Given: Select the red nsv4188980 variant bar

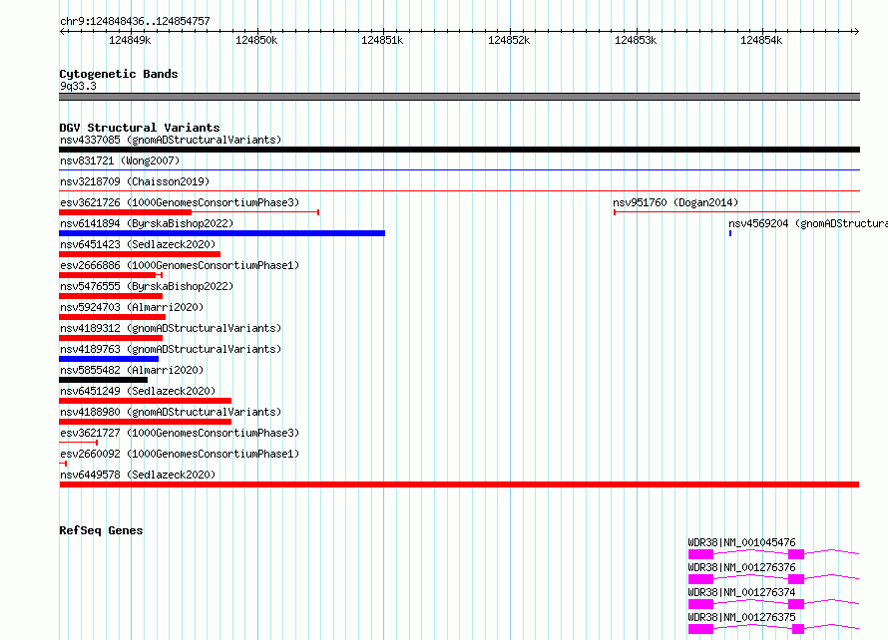Looking at the screenshot, I should coord(145,422).
